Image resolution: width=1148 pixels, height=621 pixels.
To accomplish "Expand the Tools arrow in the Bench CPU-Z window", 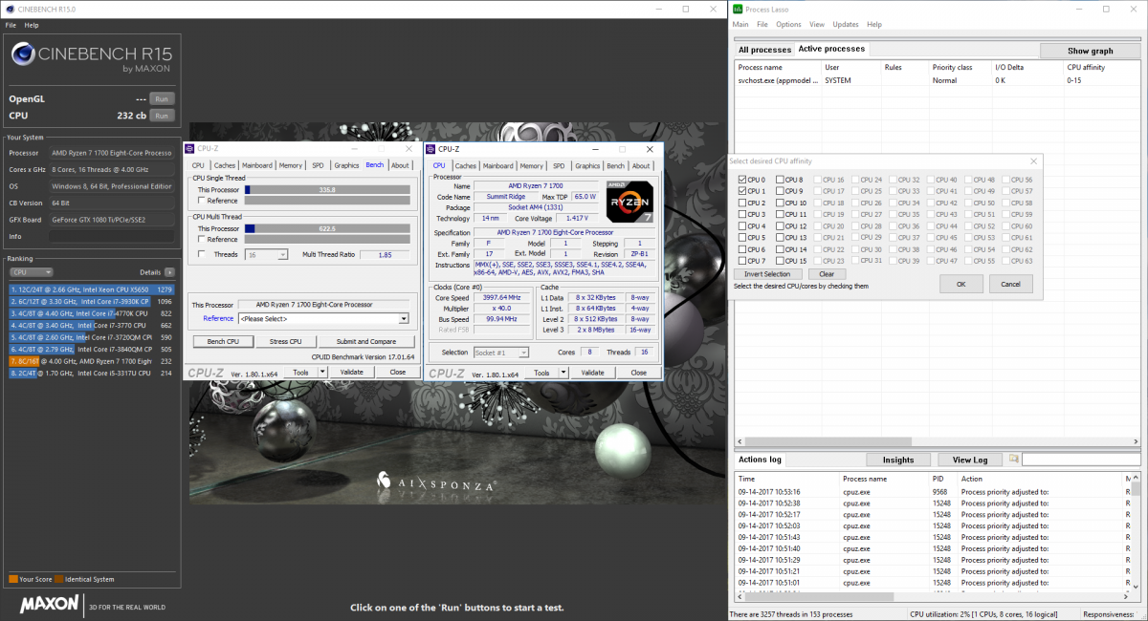I will coord(324,373).
